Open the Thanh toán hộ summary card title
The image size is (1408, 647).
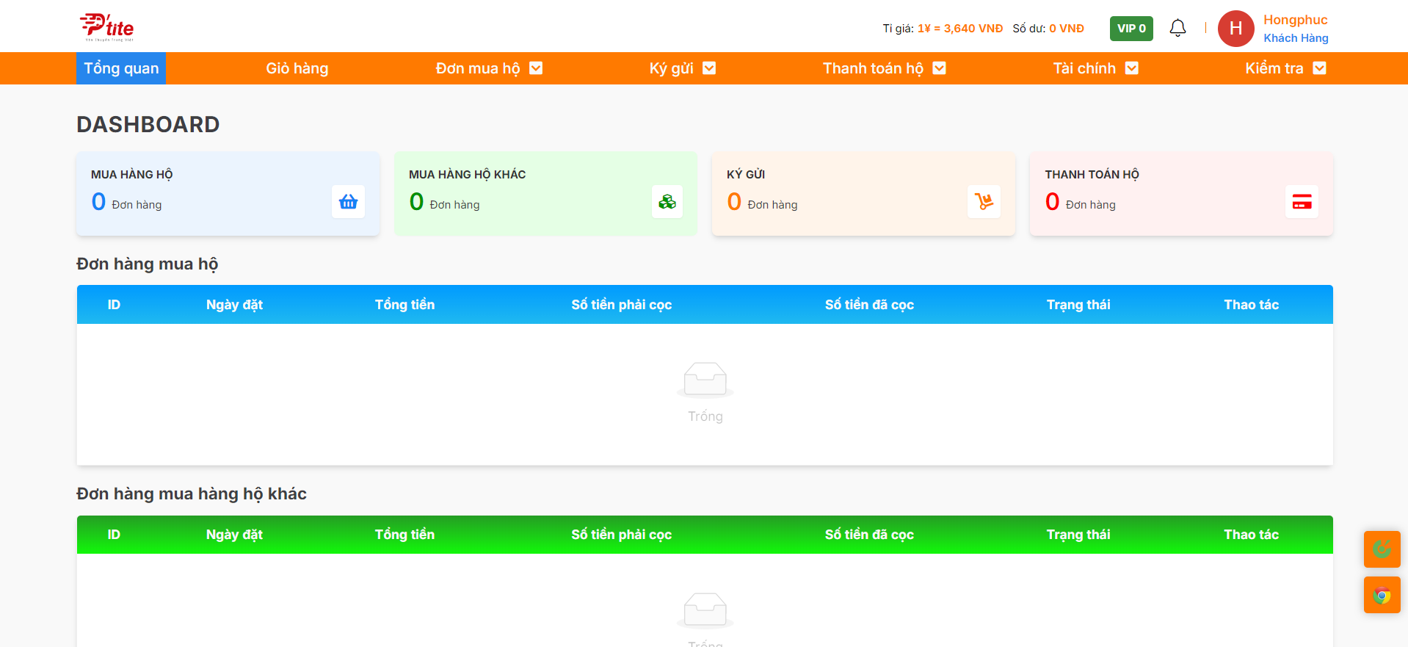(x=1092, y=175)
